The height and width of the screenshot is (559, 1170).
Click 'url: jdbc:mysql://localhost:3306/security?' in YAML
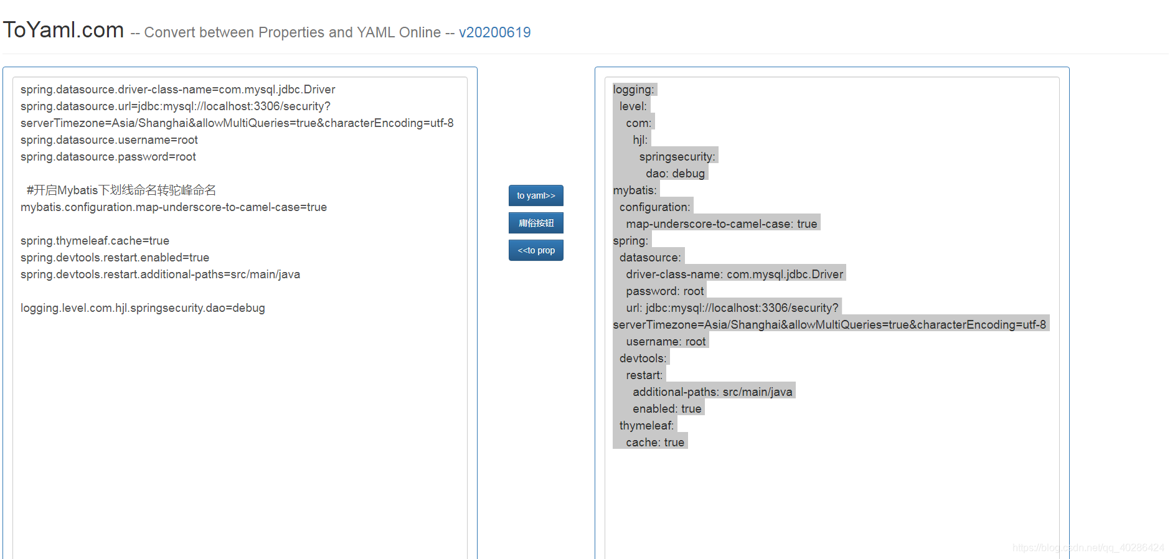(x=732, y=308)
